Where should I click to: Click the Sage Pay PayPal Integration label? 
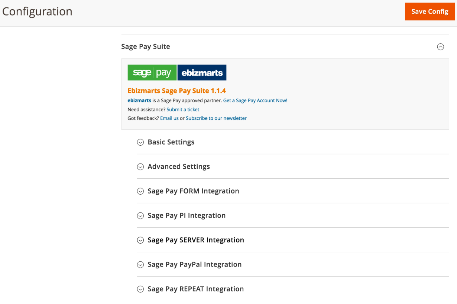[195, 265]
